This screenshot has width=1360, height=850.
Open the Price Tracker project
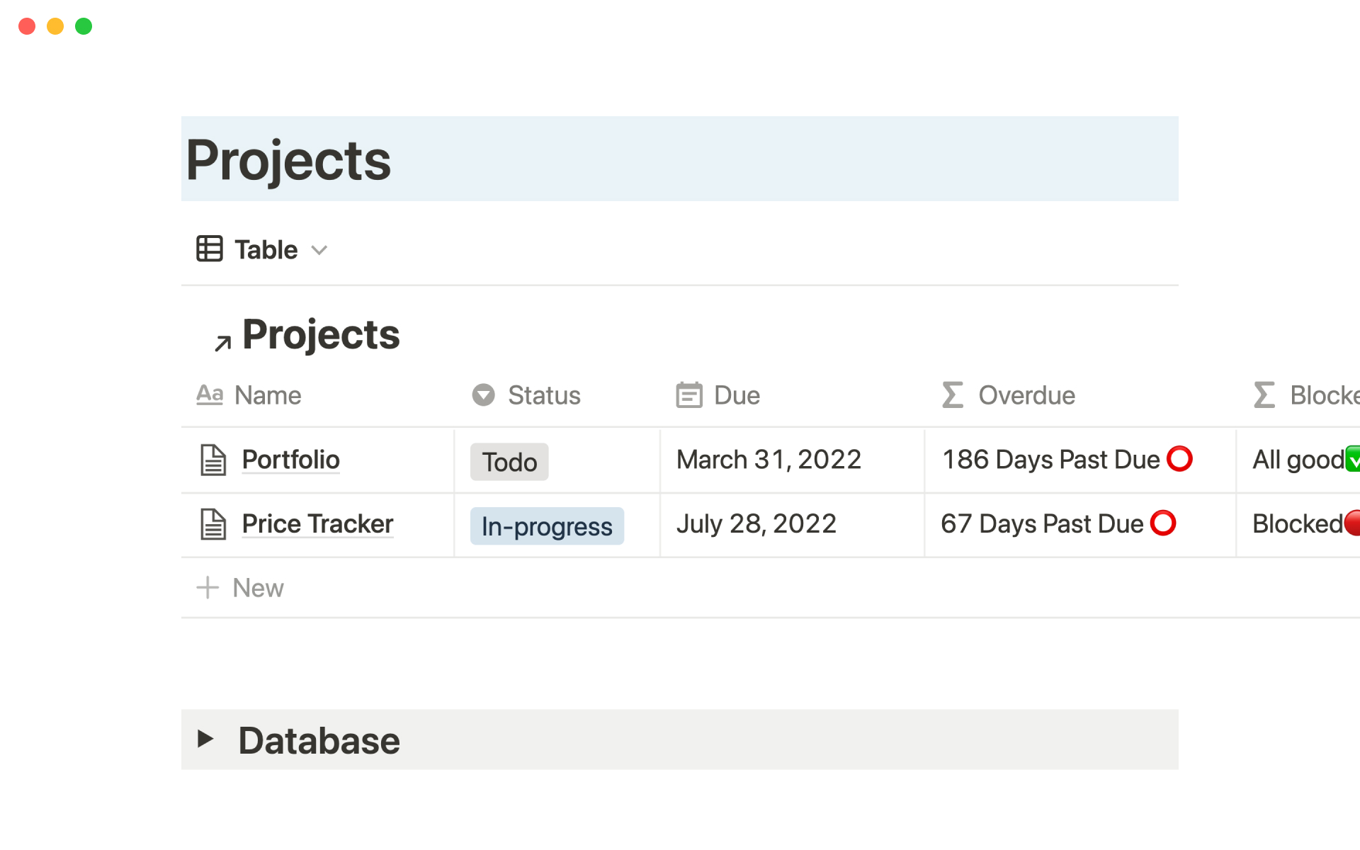click(x=317, y=524)
